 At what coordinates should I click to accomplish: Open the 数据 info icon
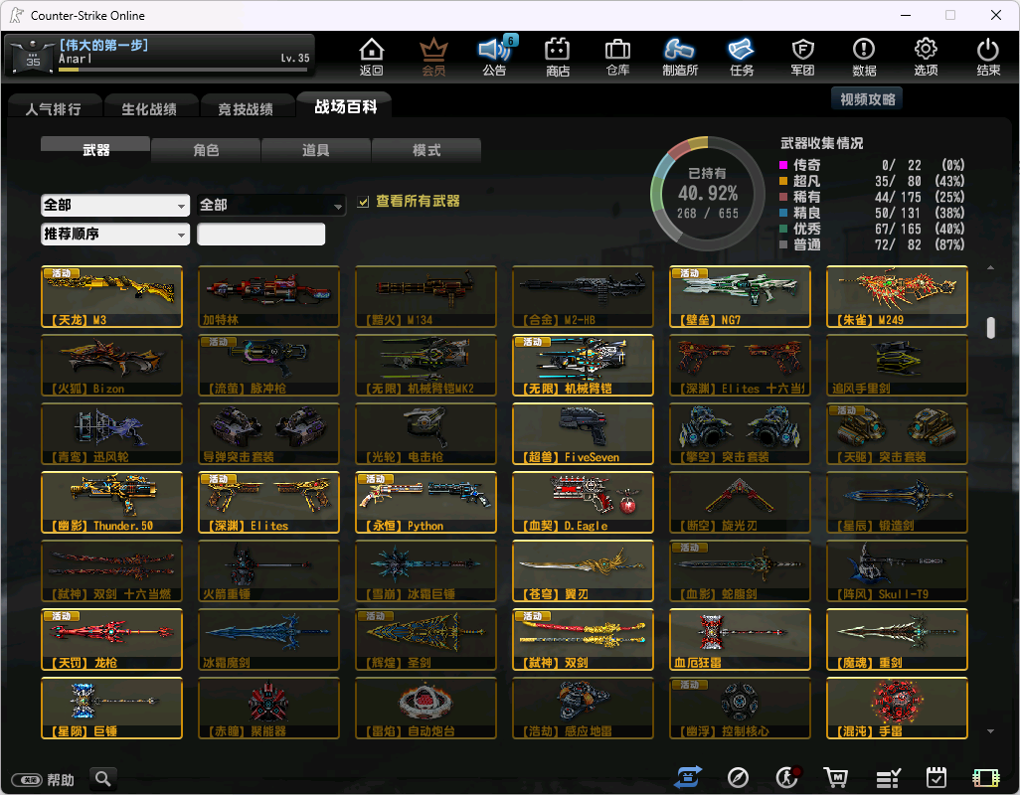864,57
